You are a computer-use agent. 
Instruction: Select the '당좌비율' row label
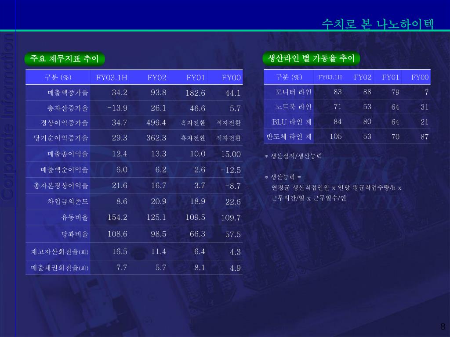(x=75, y=234)
